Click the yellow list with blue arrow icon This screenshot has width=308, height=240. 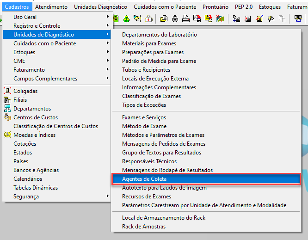pyautogui.click(x=259, y=18)
